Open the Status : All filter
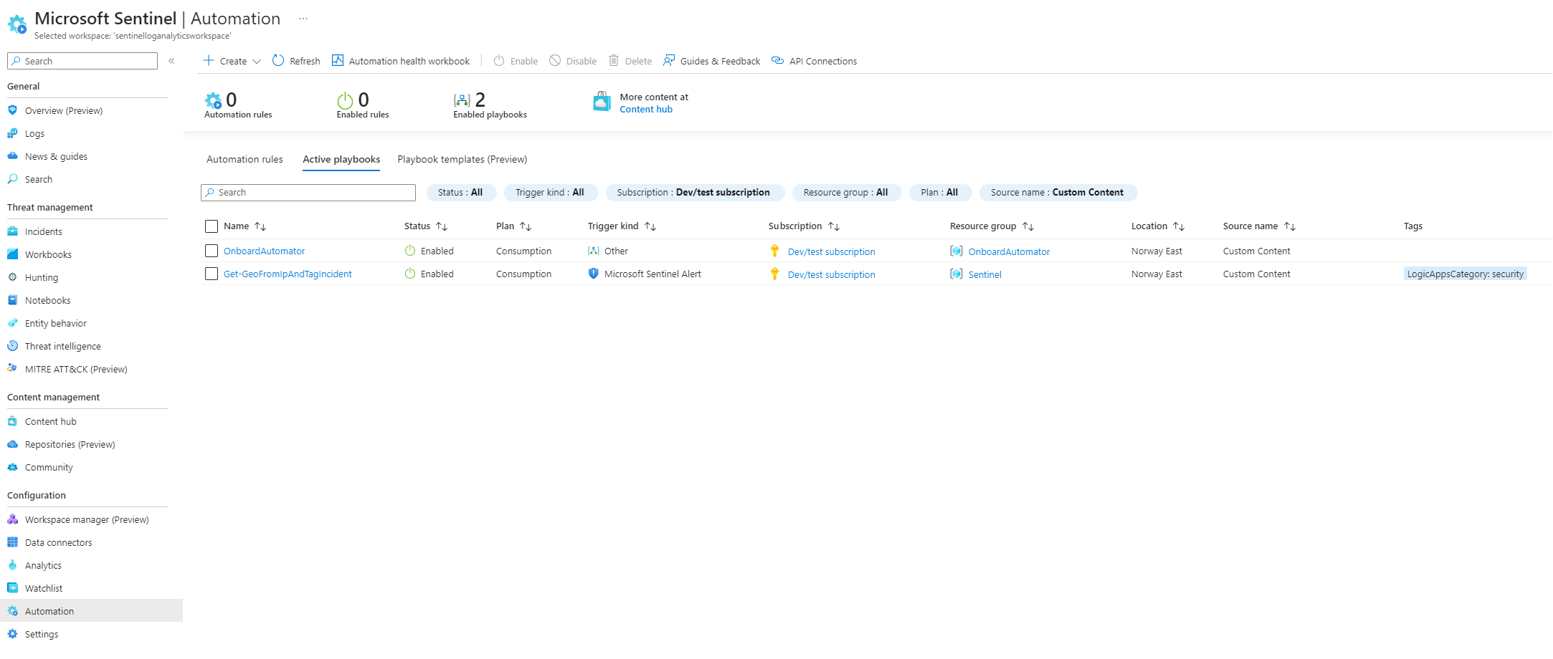This screenshot has width=1553, height=659. (x=460, y=192)
